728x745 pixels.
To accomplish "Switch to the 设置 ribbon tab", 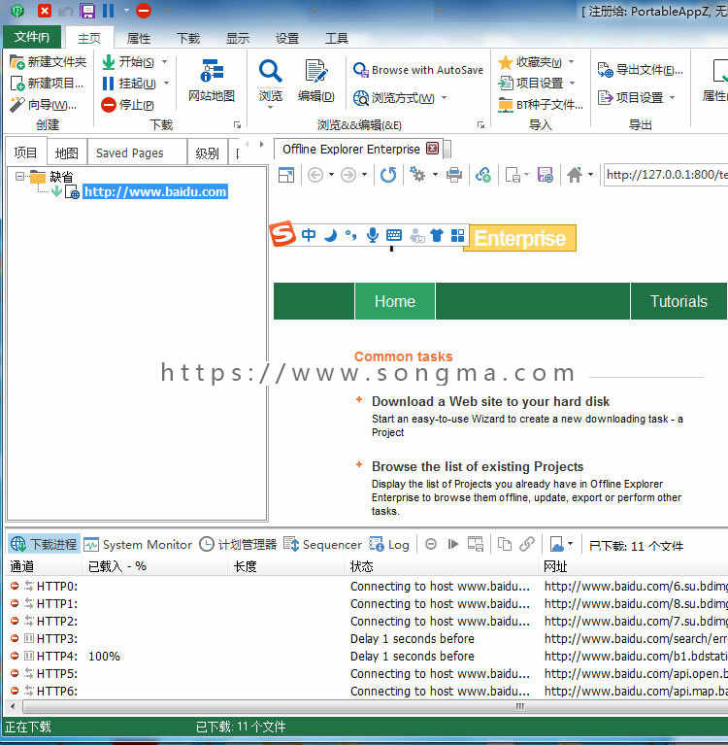I will (287, 38).
